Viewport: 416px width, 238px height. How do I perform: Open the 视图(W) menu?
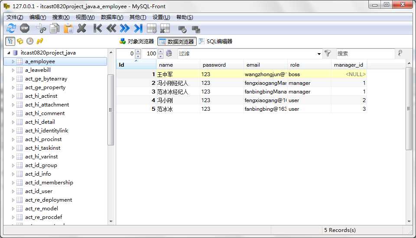click(x=85, y=17)
